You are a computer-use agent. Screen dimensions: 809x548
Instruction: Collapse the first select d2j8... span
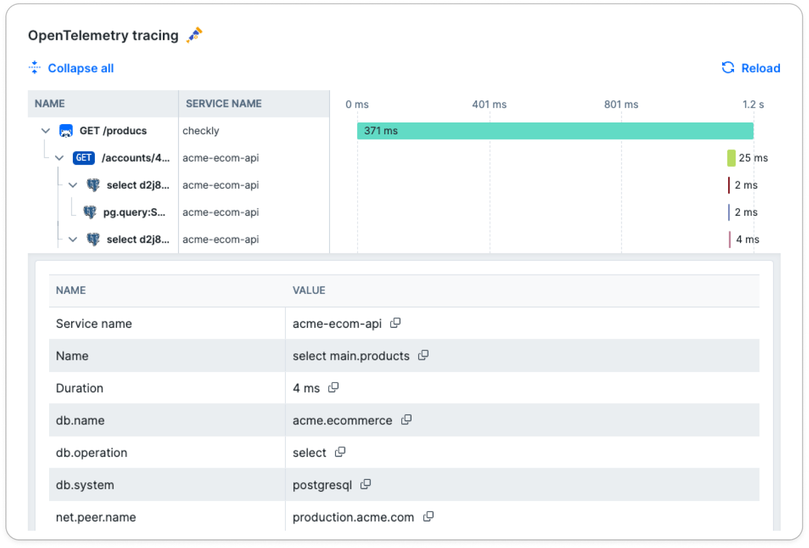(73, 185)
